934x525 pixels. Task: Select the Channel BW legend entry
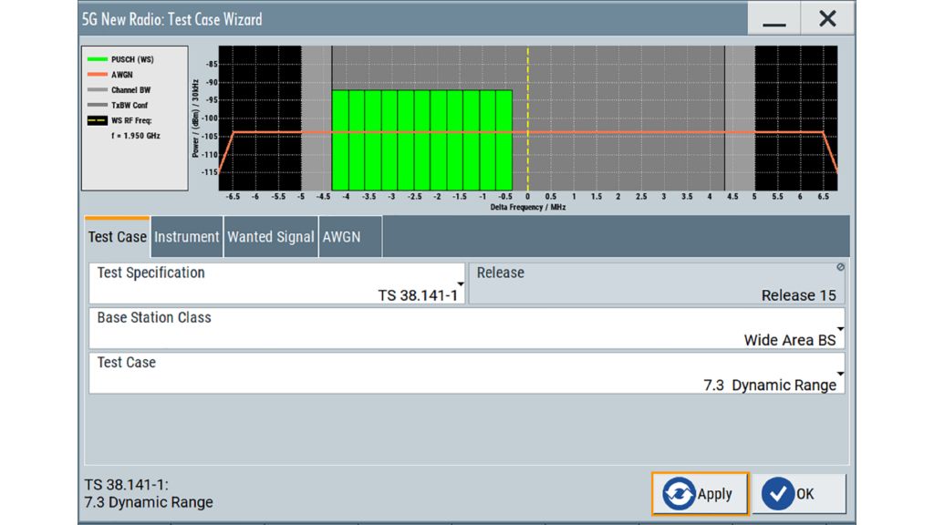tap(130, 90)
